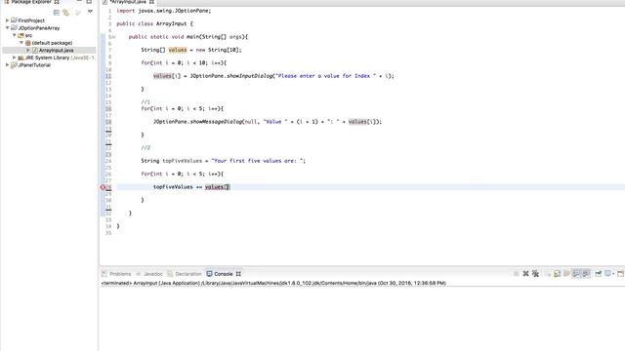Click the JRE System Library icon
Image resolution: width=625 pixels, height=351 pixels.
tap(21, 58)
